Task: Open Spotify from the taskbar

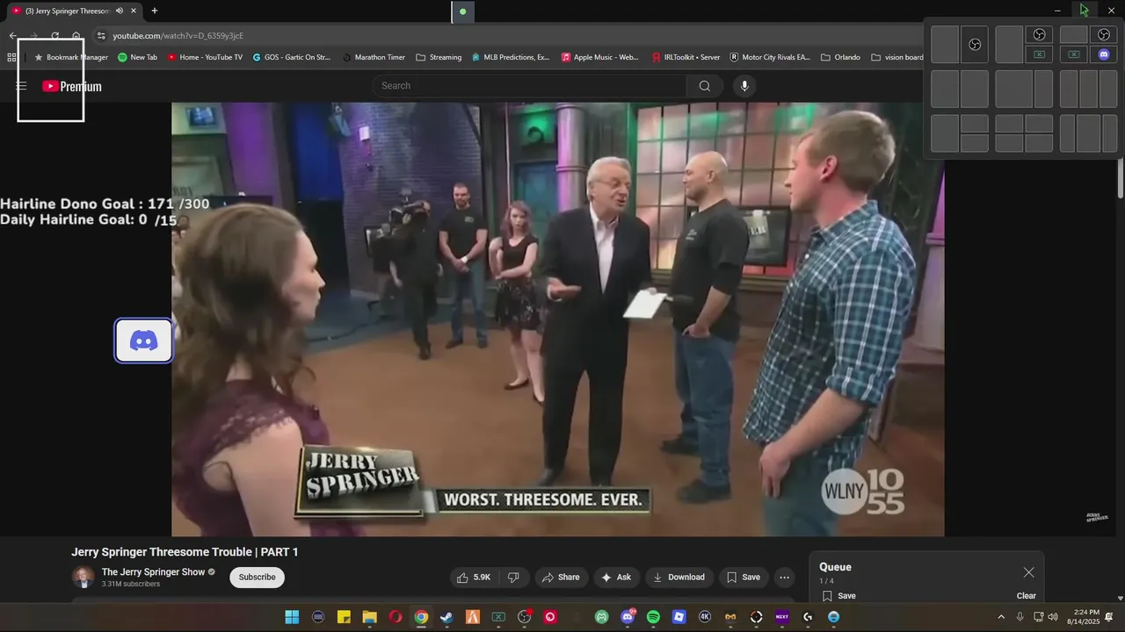Action: click(x=653, y=617)
